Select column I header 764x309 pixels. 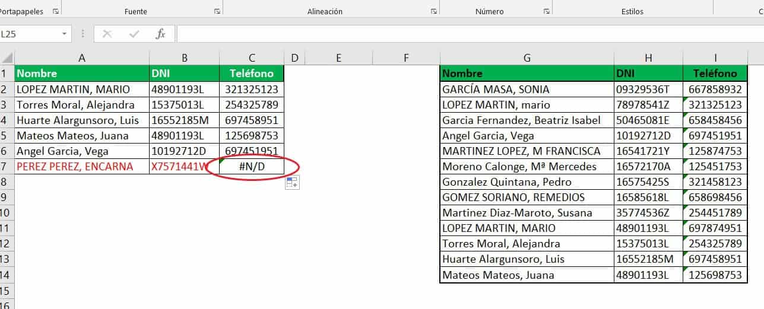(715, 58)
